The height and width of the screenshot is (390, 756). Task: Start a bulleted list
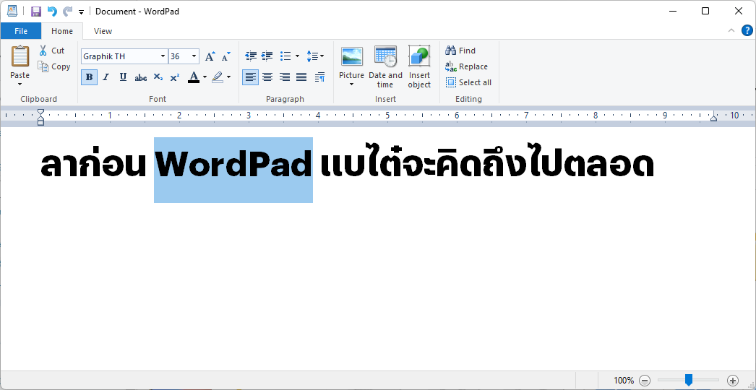click(x=285, y=56)
